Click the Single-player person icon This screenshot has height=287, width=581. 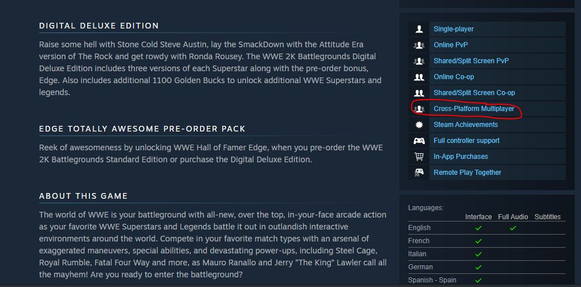tap(419, 29)
